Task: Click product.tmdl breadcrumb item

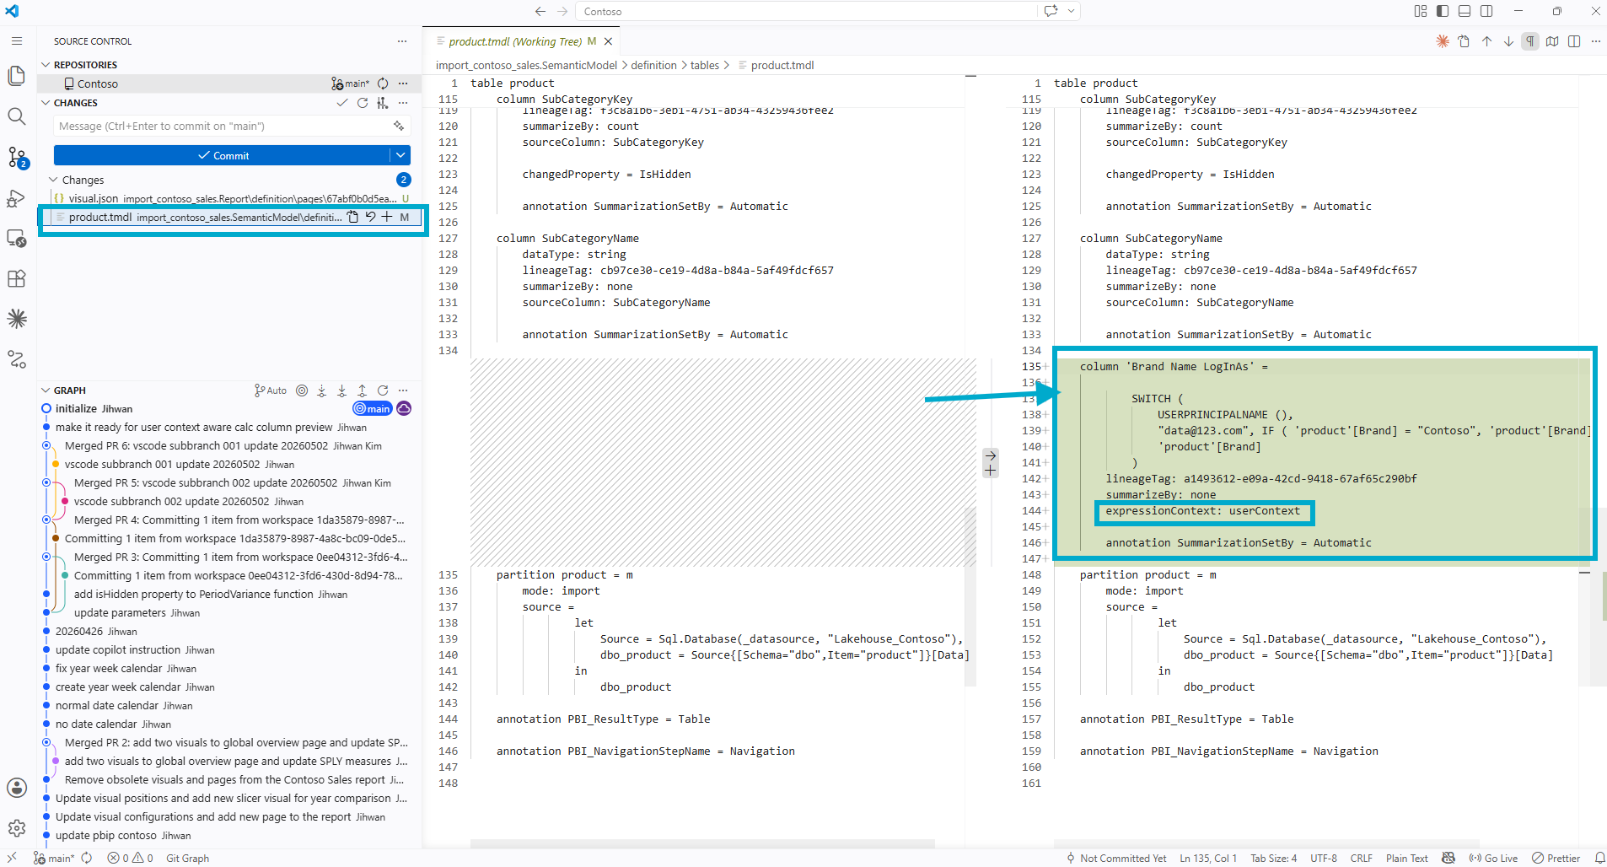Action: click(782, 65)
